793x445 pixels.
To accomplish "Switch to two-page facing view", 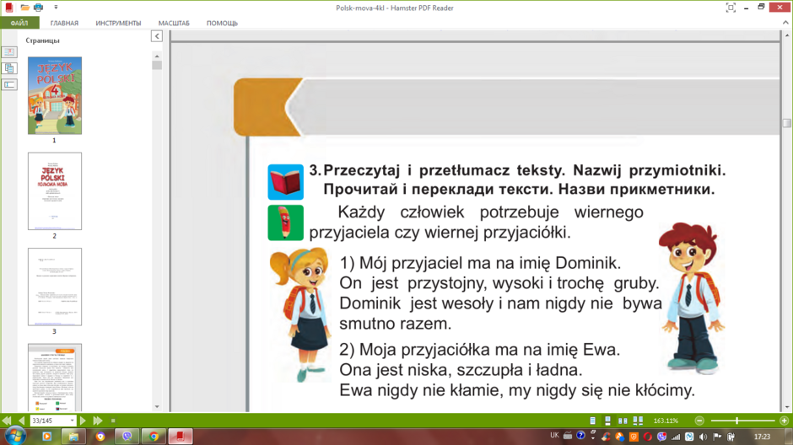I will coord(623,421).
